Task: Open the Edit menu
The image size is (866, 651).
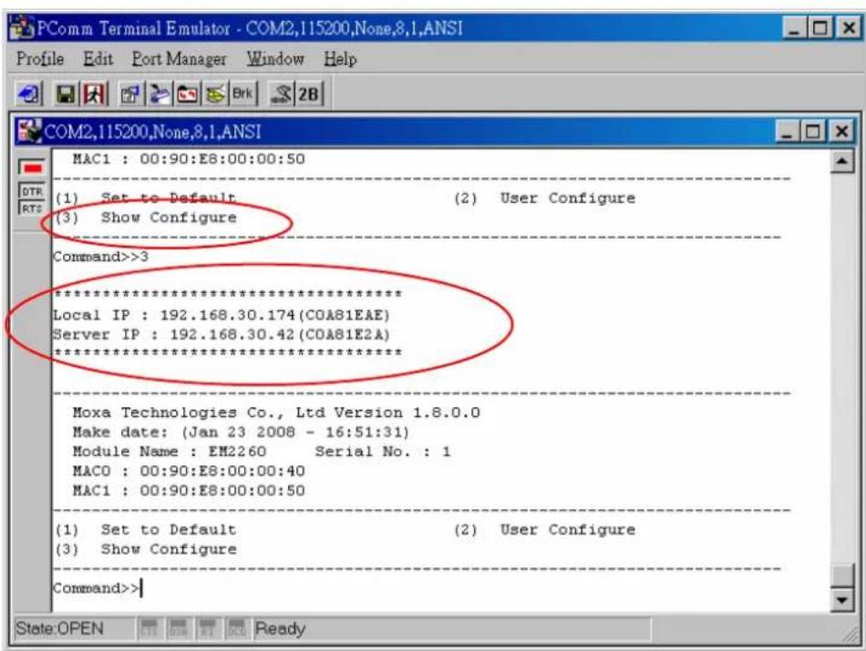Action: 98,58
